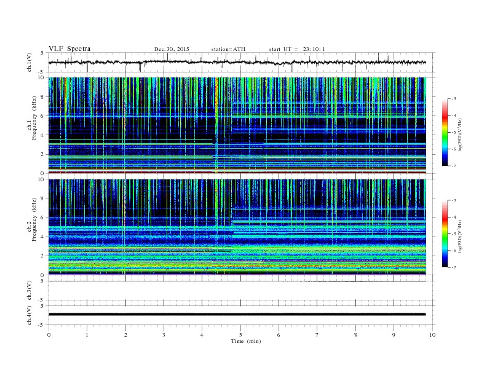The width and height of the screenshot is (487, 376).
Task: Click the ch.1 spectrogram "8" kHz tick label
Action: [x=42, y=97]
